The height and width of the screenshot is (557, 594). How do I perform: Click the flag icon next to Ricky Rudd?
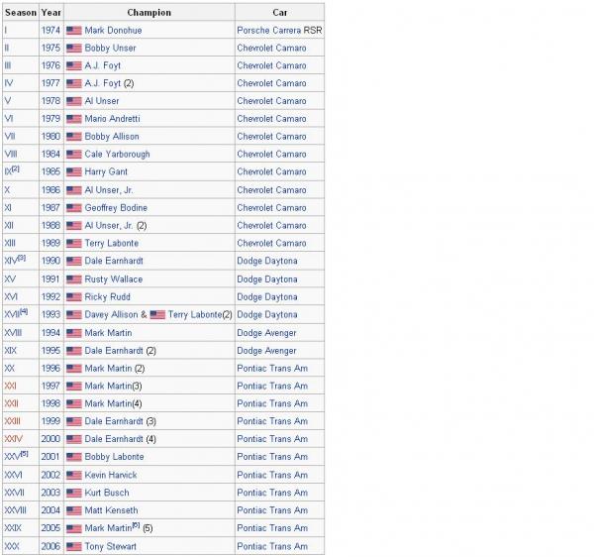tap(74, 297)
